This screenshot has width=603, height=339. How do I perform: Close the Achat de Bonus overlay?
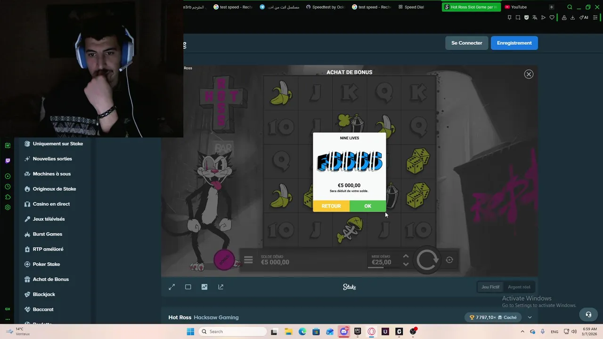tap(529, 74)
